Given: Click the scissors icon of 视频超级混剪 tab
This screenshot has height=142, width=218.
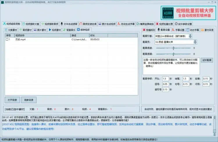Looking at the screenshot, I should (x=4, y=24).
